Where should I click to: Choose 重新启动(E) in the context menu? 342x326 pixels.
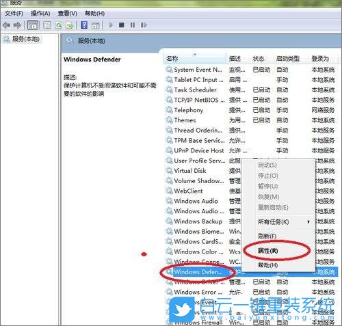[273, 208]
